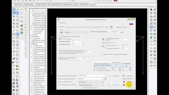The image size is (169, 95).
Task: Uncheck the 'Узлы' checkbox in the left panel
Action: (33, 44)
